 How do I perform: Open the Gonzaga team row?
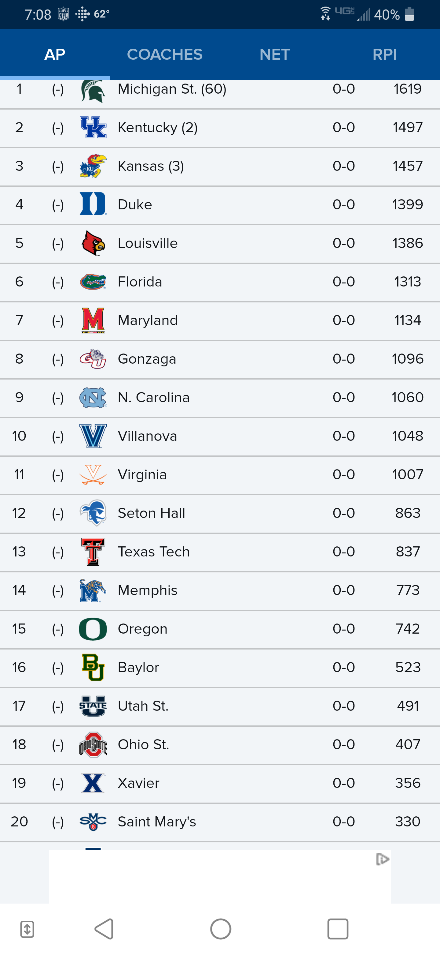tap(220, 359)
